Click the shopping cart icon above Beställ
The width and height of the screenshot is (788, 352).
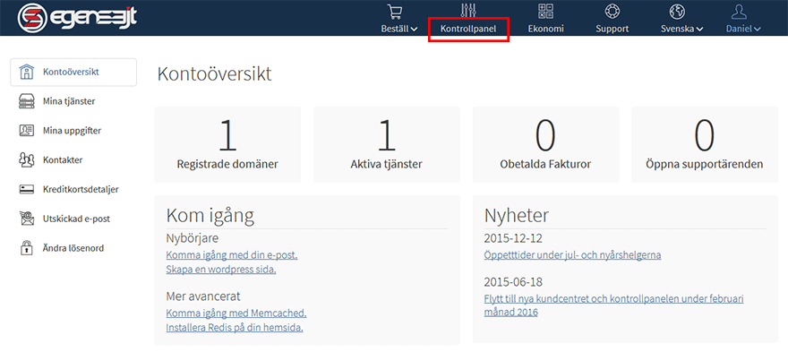coord(396,11)
